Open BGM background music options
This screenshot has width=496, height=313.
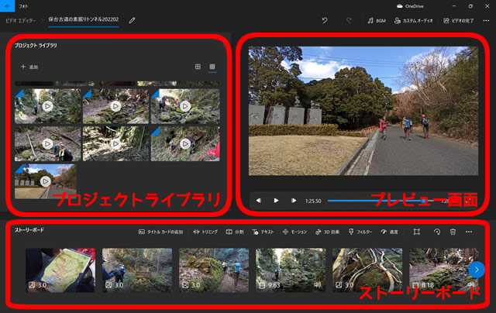[377, 20]
